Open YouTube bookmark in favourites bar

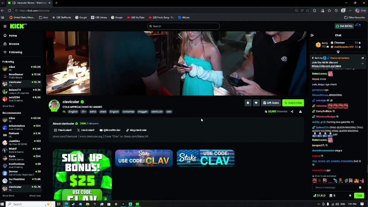pyautogui.click(x=136, y=18)
